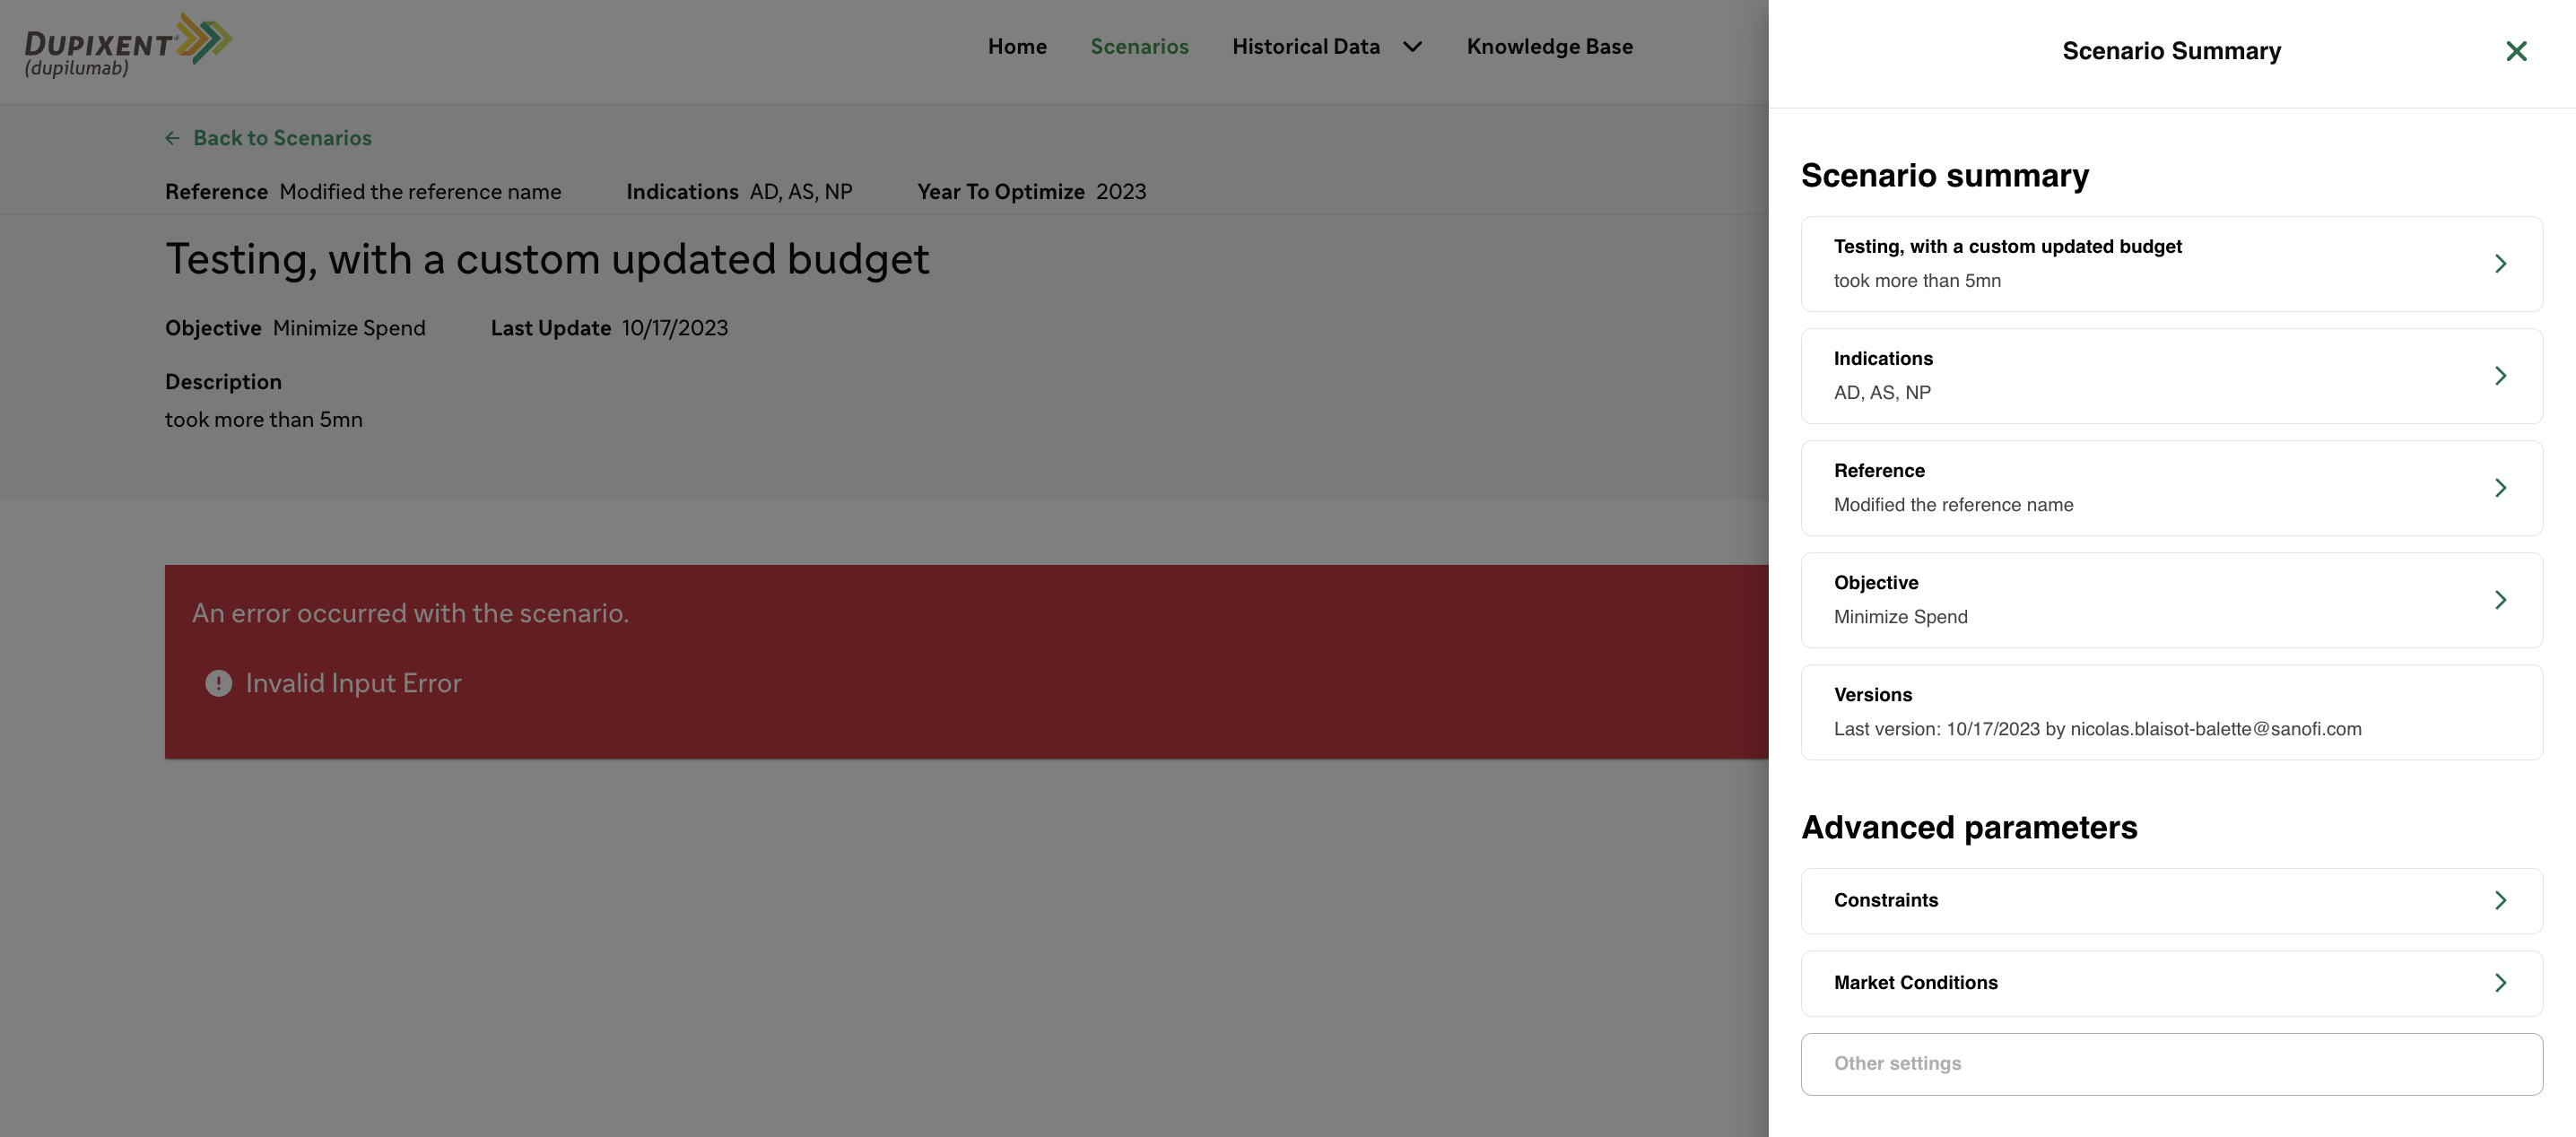2576x1137 pixels.
Task: Click the main page scenario title heading
Action: (x=547, y=259)
